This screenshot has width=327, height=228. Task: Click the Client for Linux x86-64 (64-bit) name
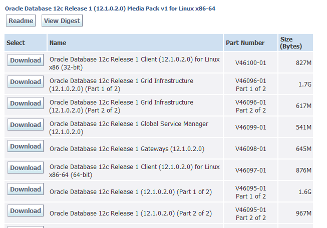click(135, 170)
